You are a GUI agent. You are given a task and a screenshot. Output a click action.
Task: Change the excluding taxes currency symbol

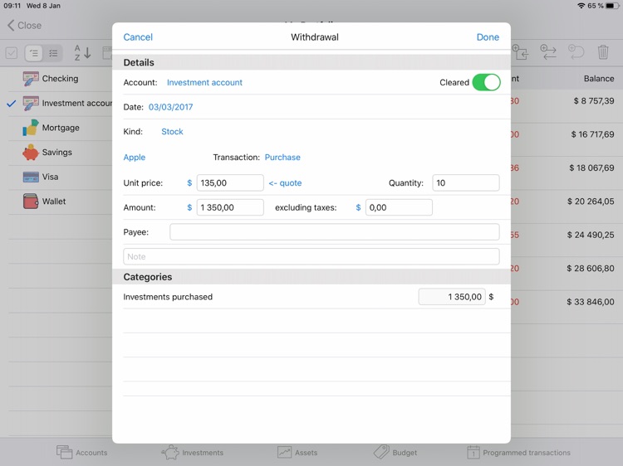pos(358,207)
